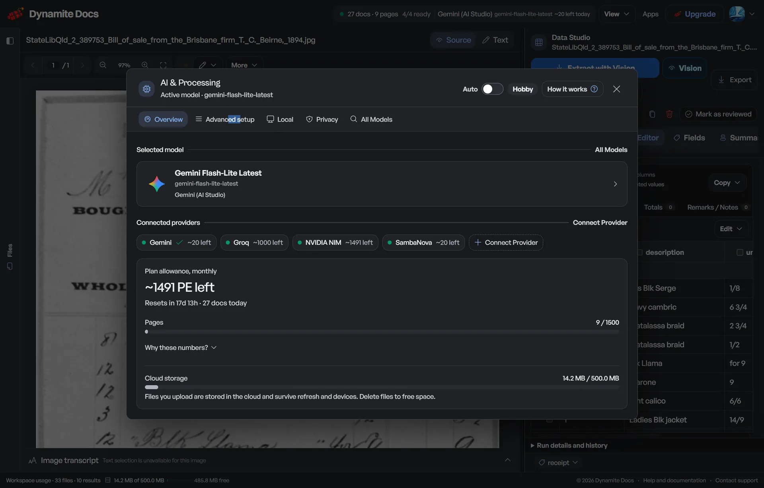Open the Copy dropdown
The image size is (764, 488).
(x=727, y=182)
